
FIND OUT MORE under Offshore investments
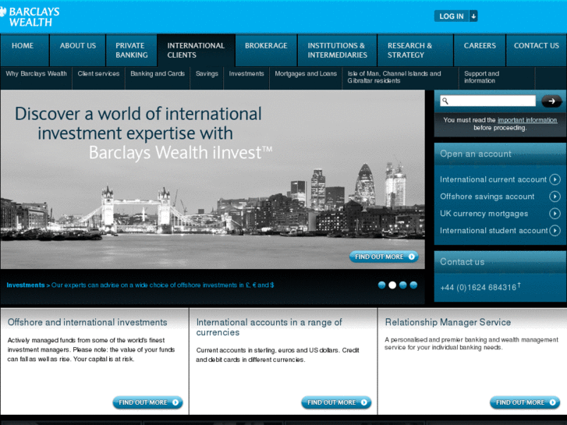coord(147,402)
